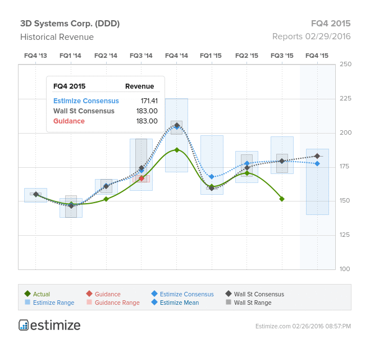Click the FQ3 '14 red guidance data point
Image resolution: width=379 pixels, height=348 pixels.
[141, 178]
